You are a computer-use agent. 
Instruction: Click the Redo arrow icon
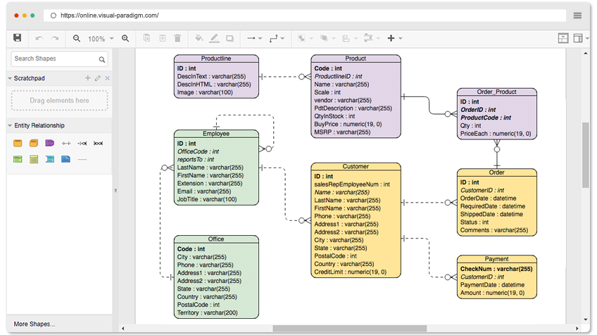point(55,39)
